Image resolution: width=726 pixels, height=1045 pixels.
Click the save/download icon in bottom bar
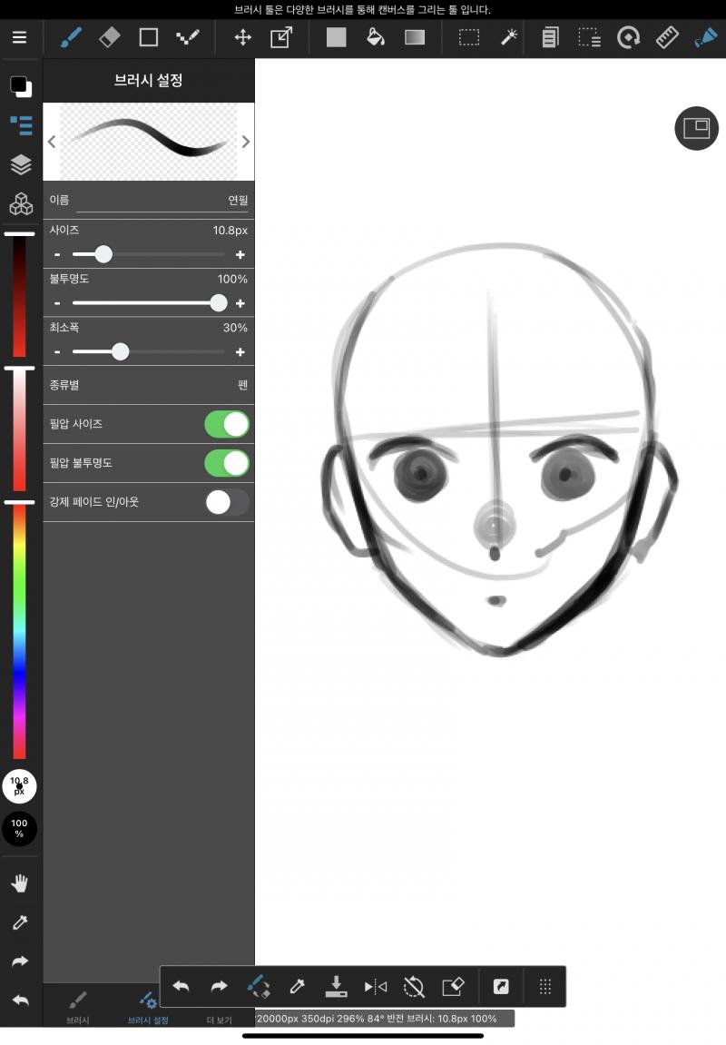coord(337,986)
